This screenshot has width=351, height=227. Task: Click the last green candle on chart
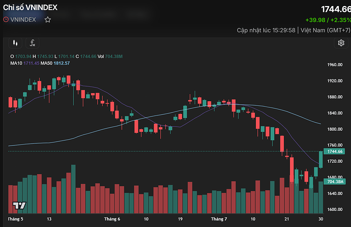[x=320, y=160]
